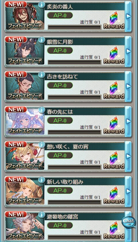Open the info icon for 避暑地の離宮
The image size is (138, 242).
click(x=41, y=215)
